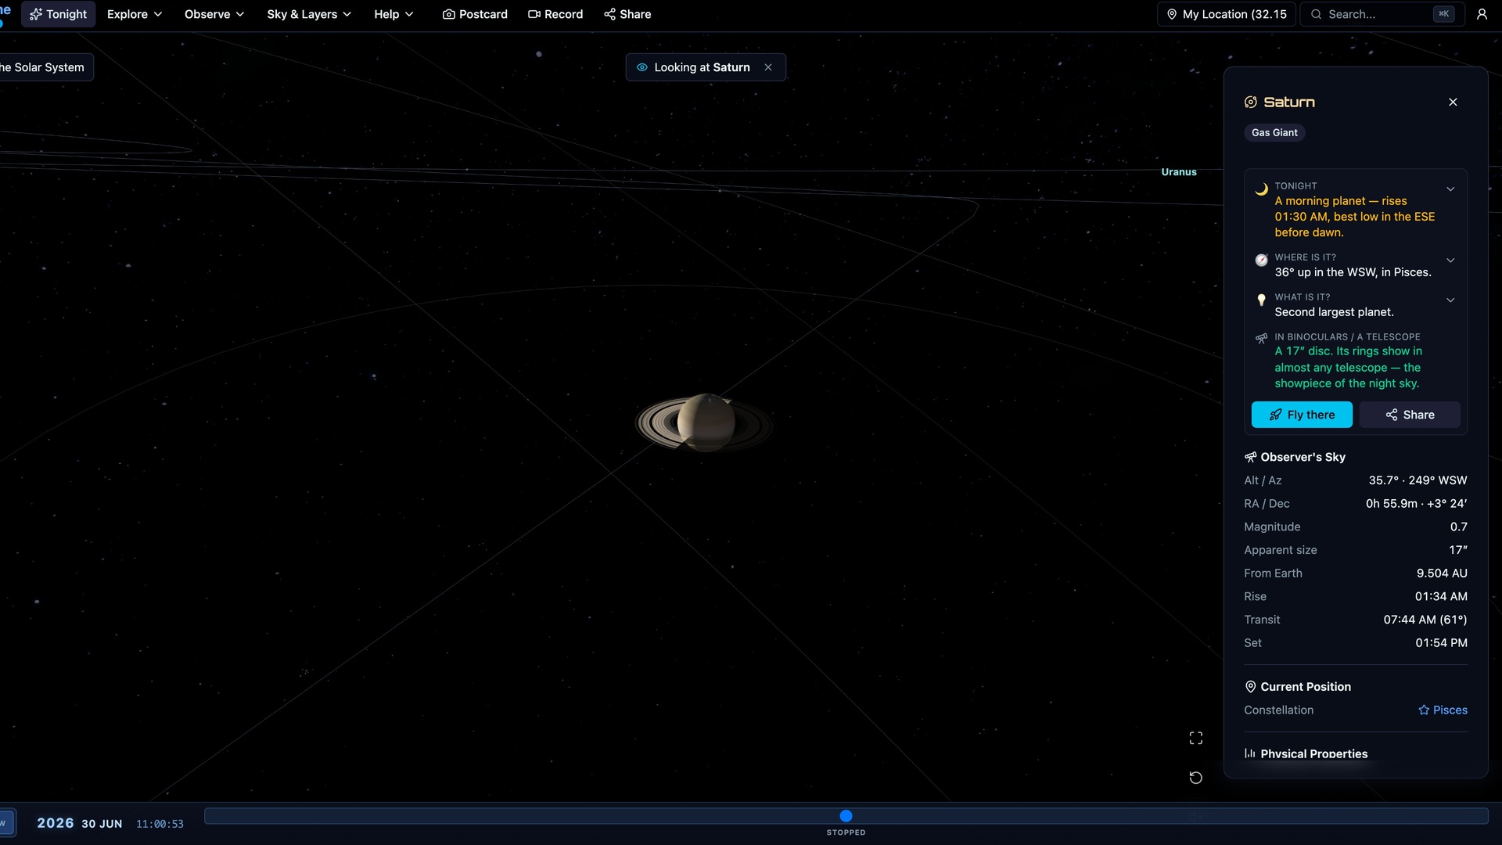Click Share in the top toolbar
The height and width of the screenshot is (845, 1502).
[x=627, y=14]
